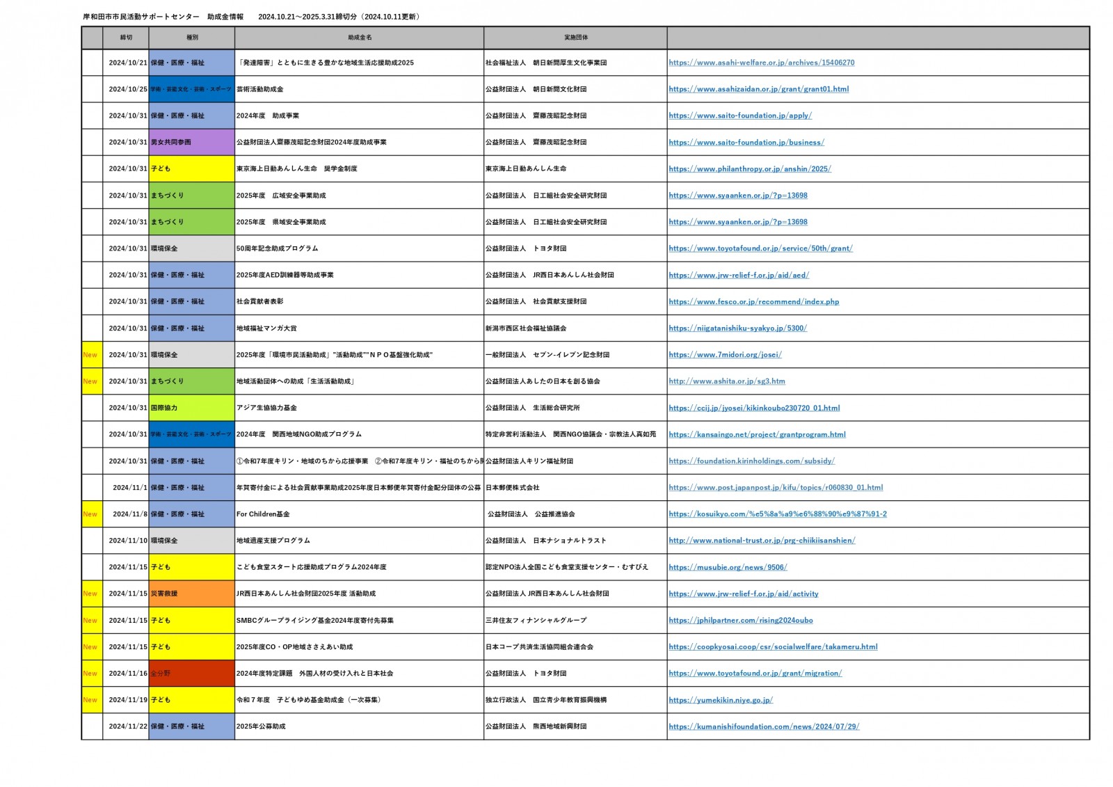The width and height of the screenshot is (1113, 787).
Task: Follow the musubie.org/news/9506 link
Action: click(728, 567)
